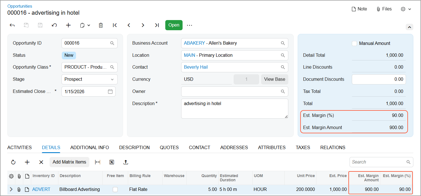The height and width of the screenshot is (196, 421).
Task: Click the Add New Record plus icon
Action: tap(68, 25)
